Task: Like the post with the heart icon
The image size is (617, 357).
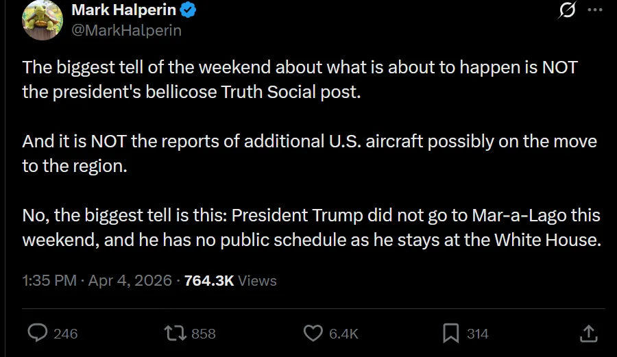Action: [x=313, y=333]
